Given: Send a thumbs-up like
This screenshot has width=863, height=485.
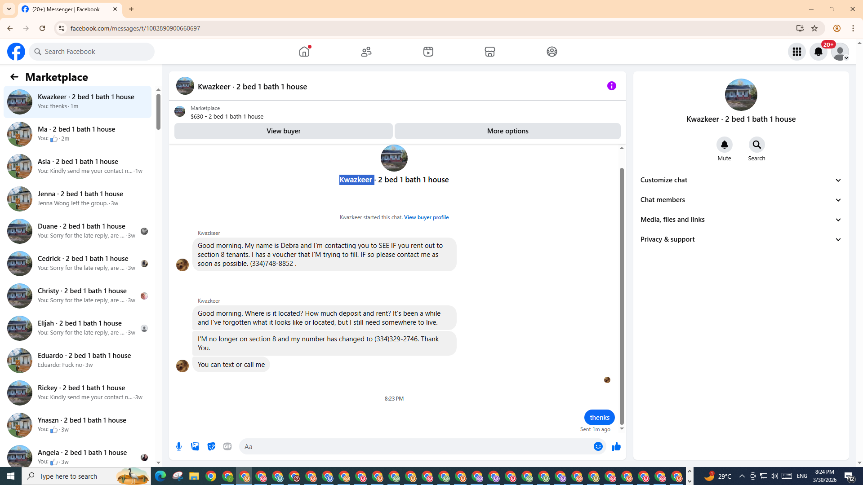Looking at the screenshot, I should tap(616, 446).
